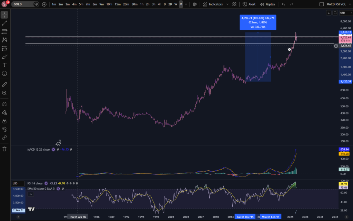The width and height of the screenshot is (353, 221).
Task: Click the EMA 50 close 0 SMA 5 legend
Action: 41,189
